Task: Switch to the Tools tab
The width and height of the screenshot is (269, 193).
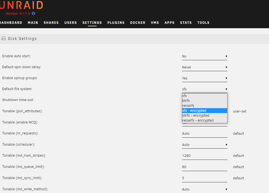Action: pyautogui.click(x=203, y=23)
